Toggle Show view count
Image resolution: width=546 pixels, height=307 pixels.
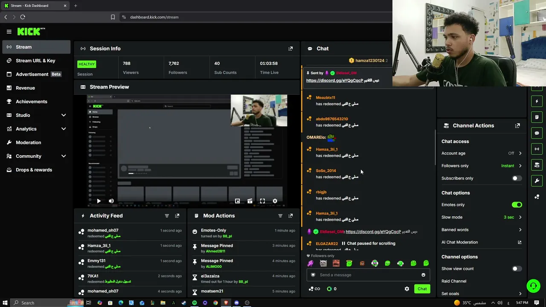517,269
